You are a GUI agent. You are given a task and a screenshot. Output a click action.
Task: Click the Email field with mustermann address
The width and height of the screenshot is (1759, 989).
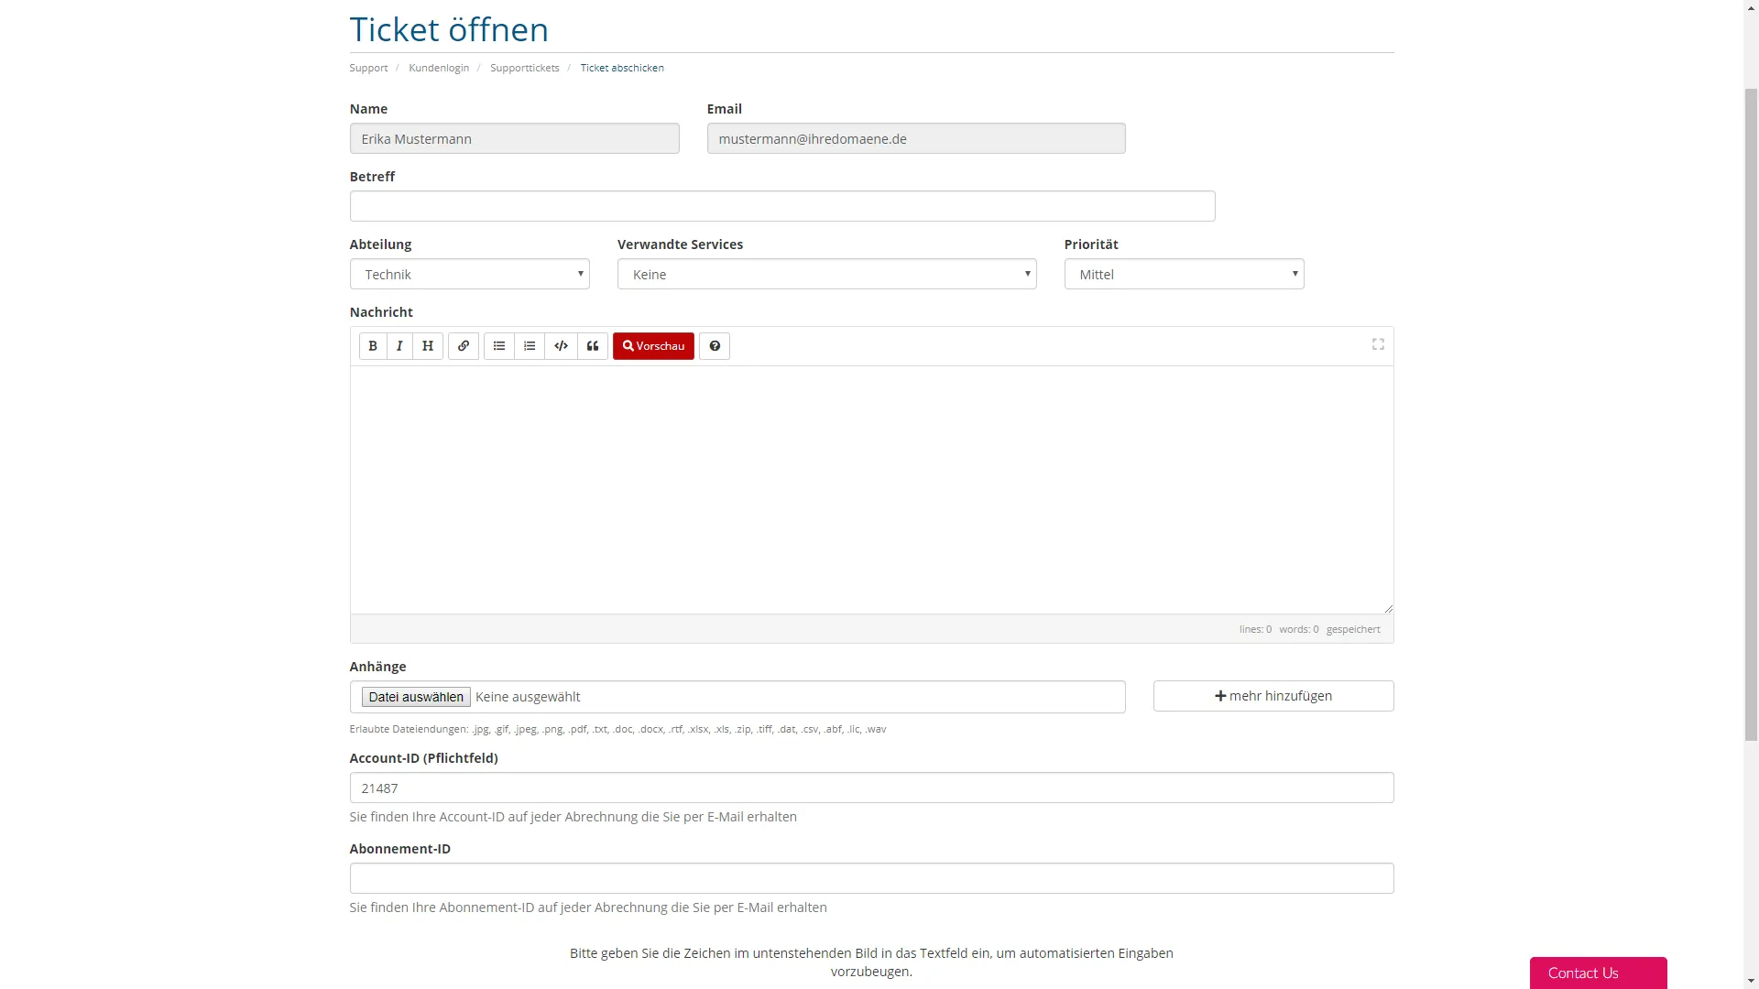(916, 138)
